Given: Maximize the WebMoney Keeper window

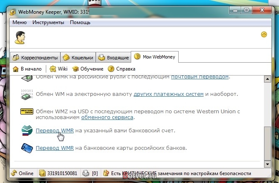Looking at the screenshot, I should (247, 10).
